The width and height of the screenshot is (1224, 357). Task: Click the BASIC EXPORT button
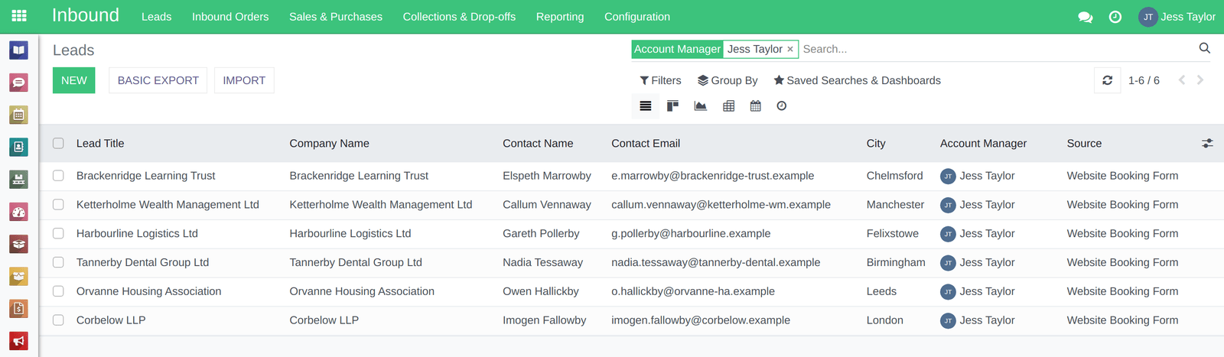click(158, 80)
